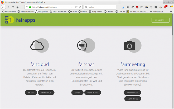Image resolution: width=174 pixels, height=109 pixels.
Task: Click the faircloud heading
Action: click(x=40, y=64)
